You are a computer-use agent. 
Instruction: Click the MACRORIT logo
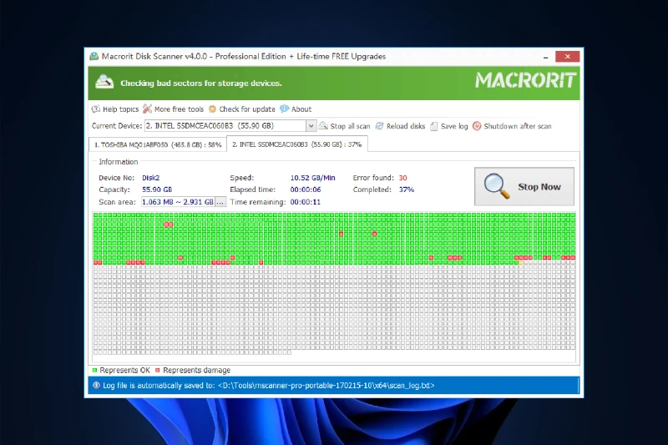(x=526, y=80)
